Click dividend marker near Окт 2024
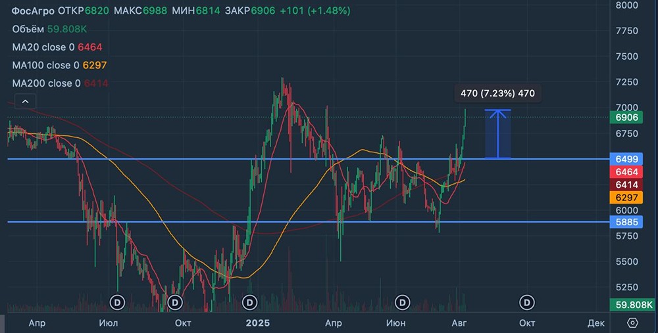 click(175, 302)
